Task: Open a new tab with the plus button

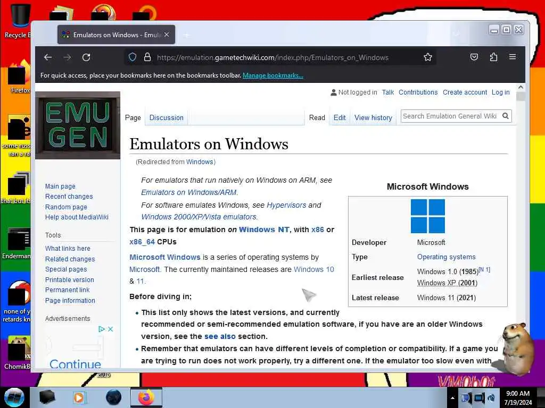Action: [x=187, y=35]
